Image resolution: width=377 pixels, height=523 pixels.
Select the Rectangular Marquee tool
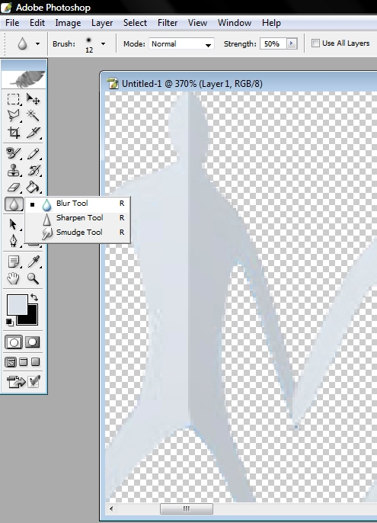(x=14, y=99)
